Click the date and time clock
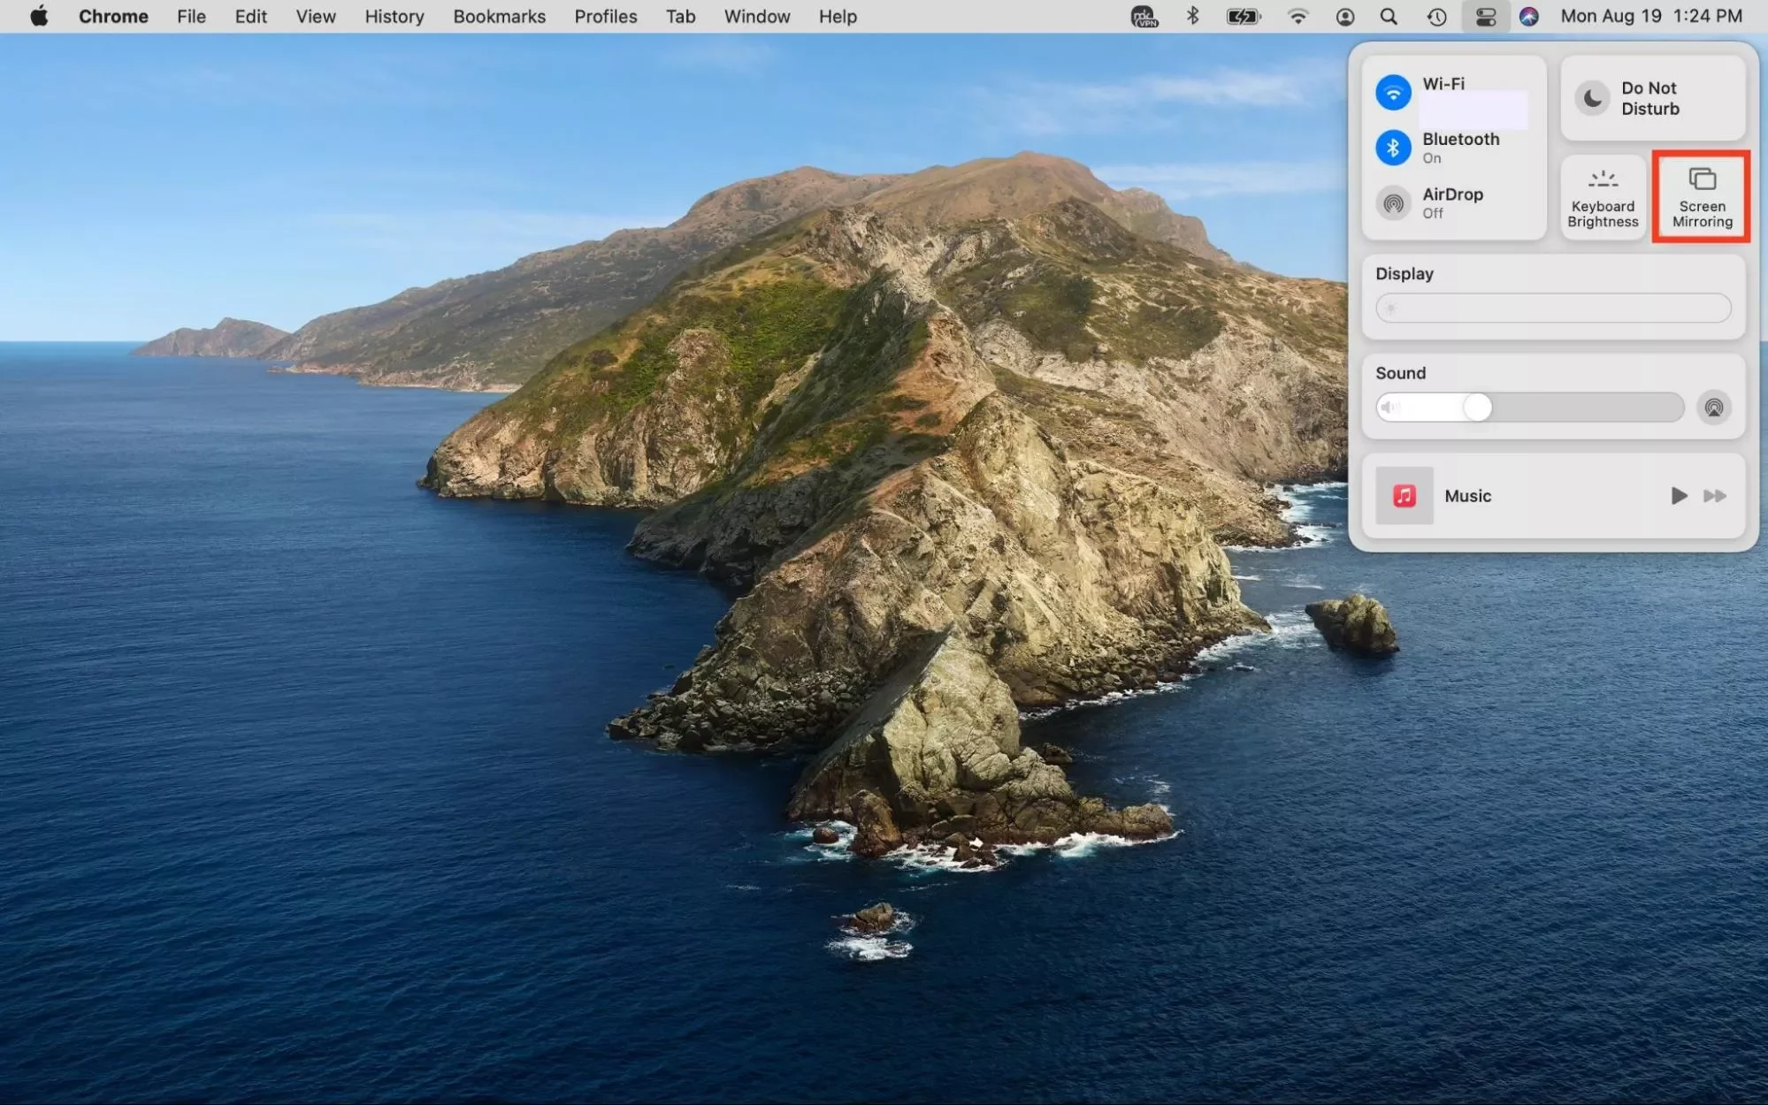The image size is (1768, 1105). pos(1650,17)
